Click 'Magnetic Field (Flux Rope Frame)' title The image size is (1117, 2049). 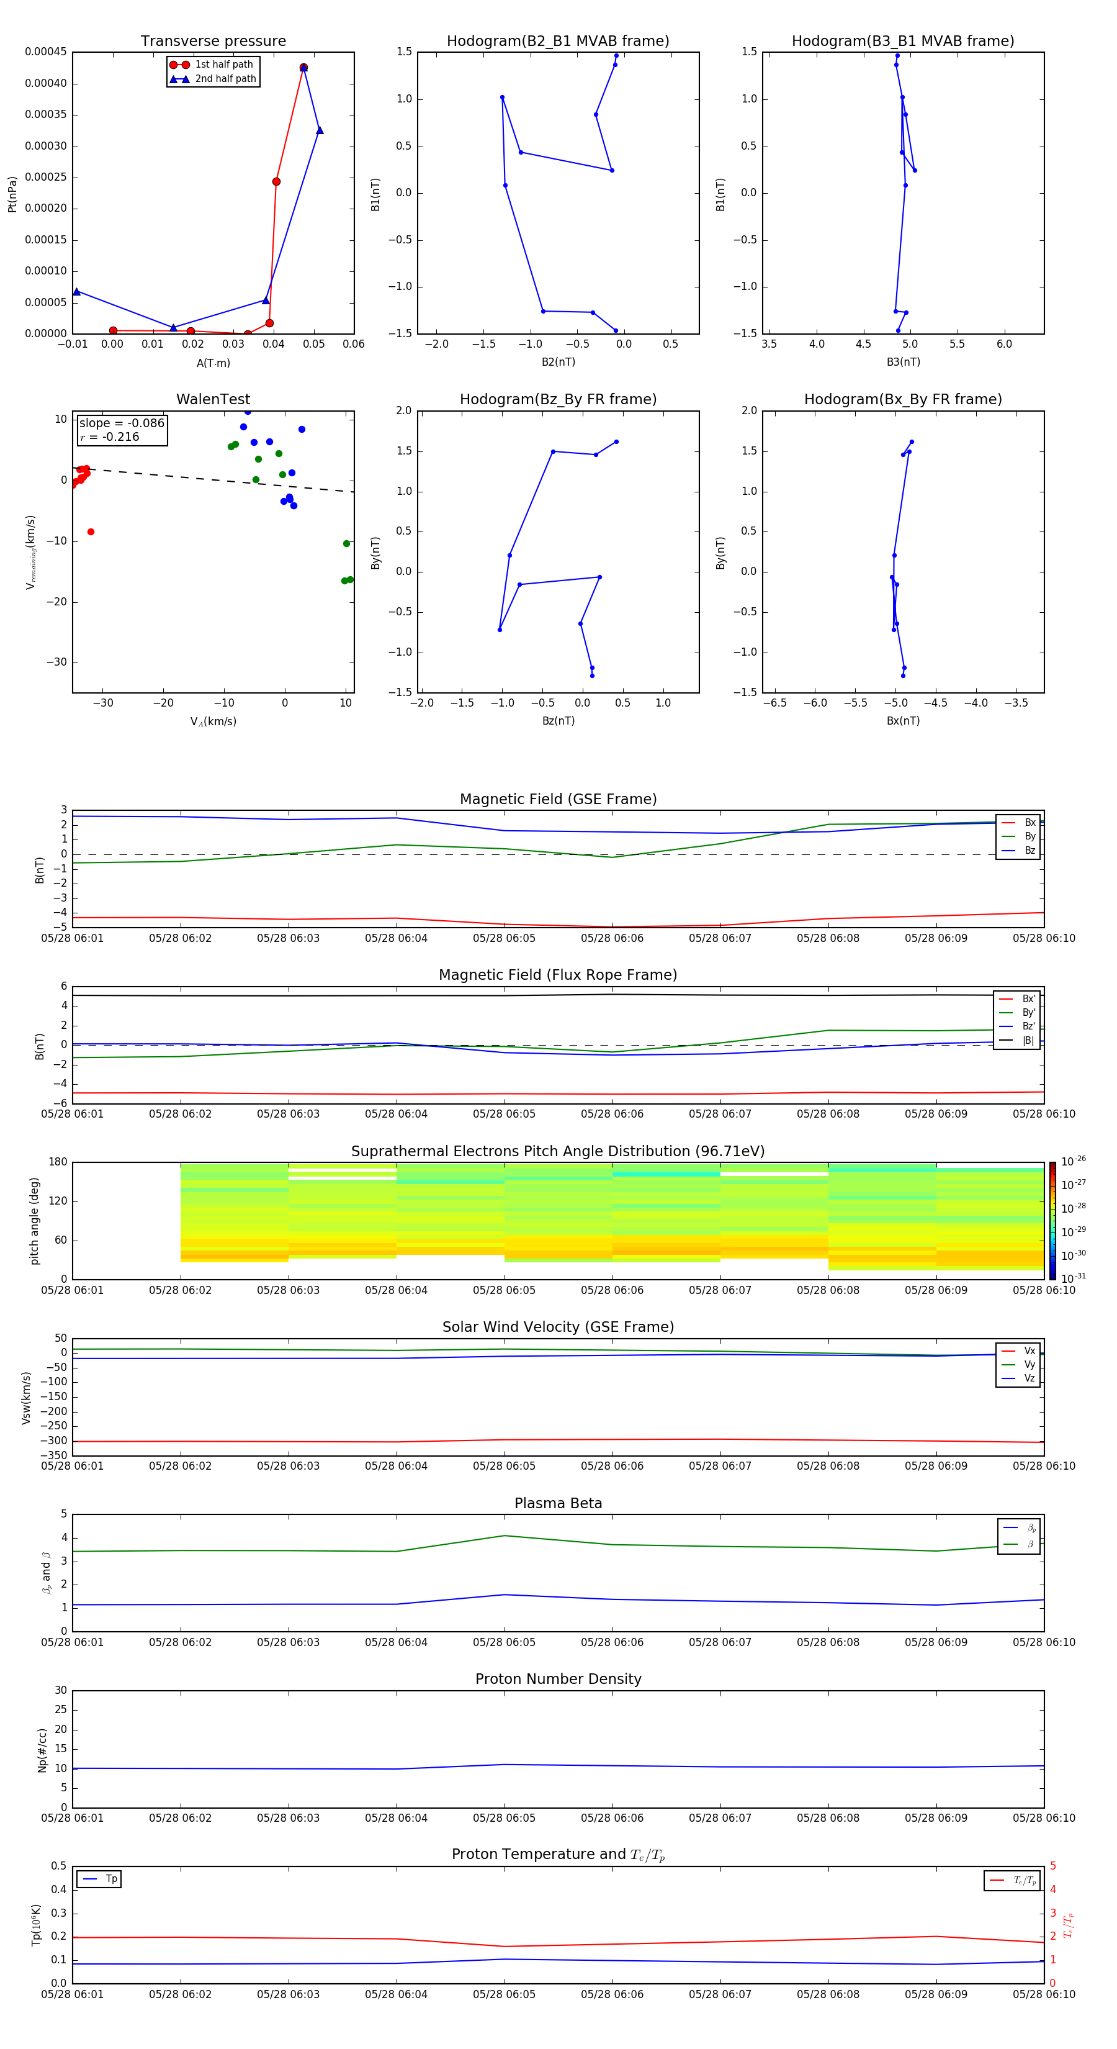(x=558, y=975)
